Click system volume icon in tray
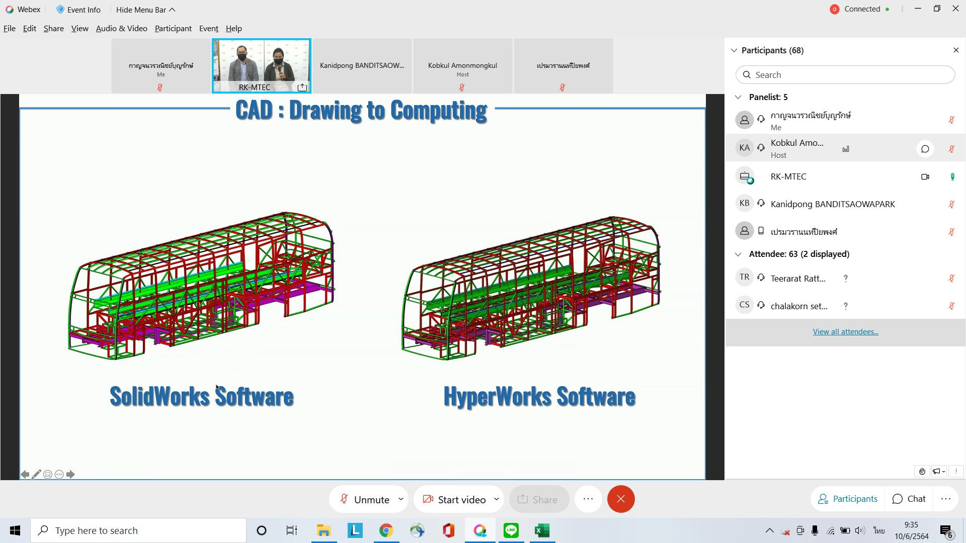The height and width of the screenshot is (543, 966). tap(860, 530)
